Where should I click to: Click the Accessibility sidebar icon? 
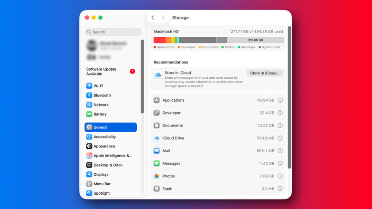click(x=89, y=137)
